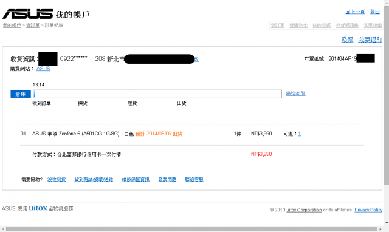This screenshot has width=389, height=232.
Task: Click the 揀貨 stage label
Action: pos(83,103)
